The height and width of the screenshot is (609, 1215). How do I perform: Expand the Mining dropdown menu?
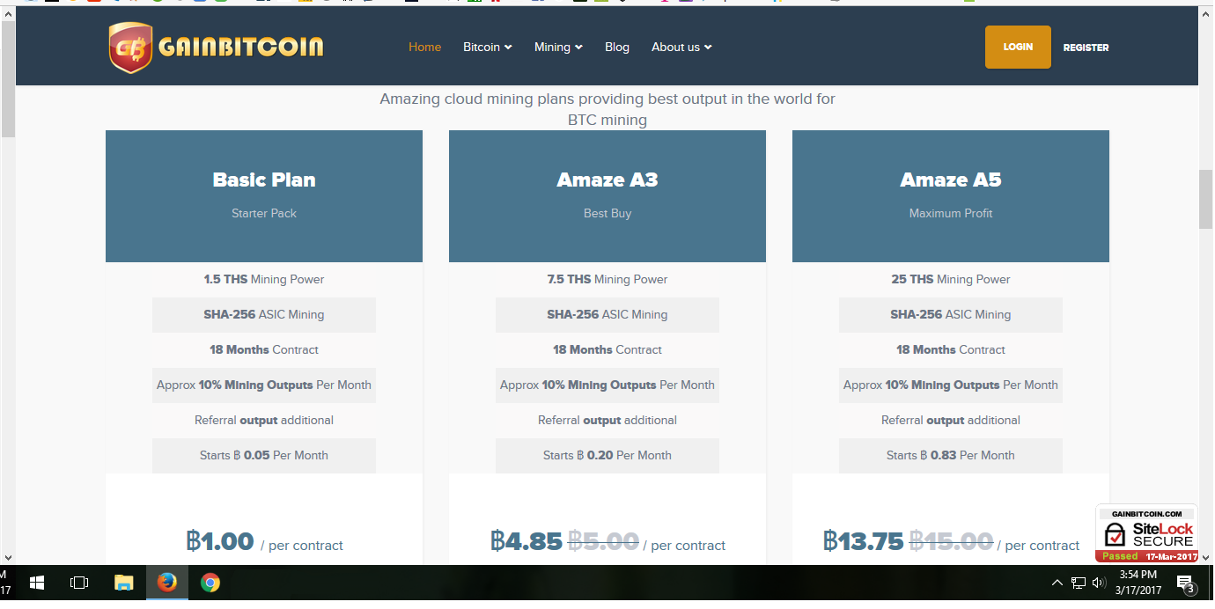[558, 48]
